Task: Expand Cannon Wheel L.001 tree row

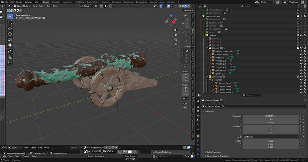Action: (x=210, y=51)
